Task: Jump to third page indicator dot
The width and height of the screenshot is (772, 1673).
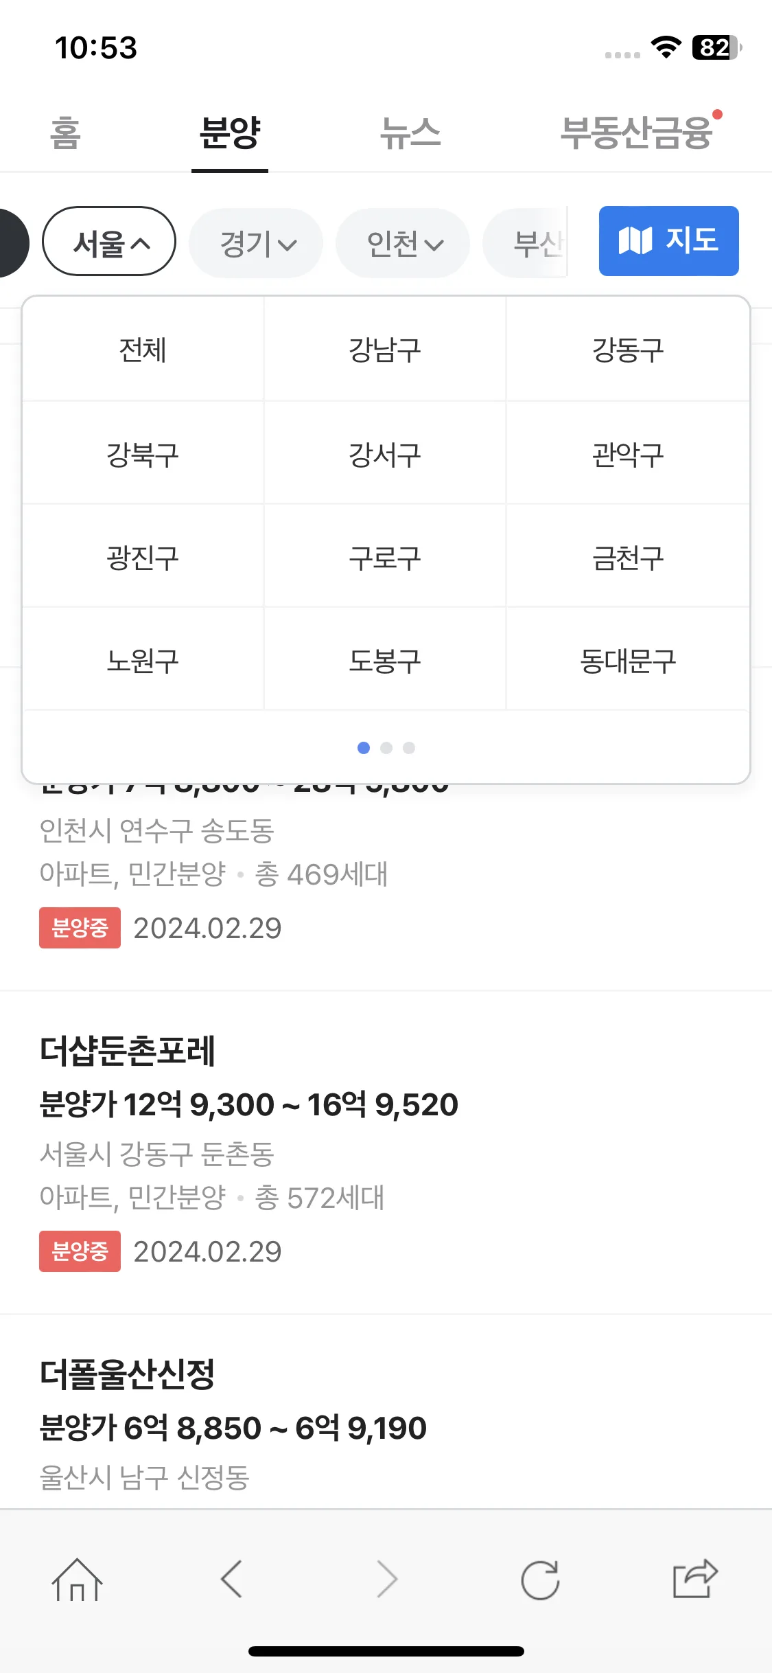Action: 409,748
